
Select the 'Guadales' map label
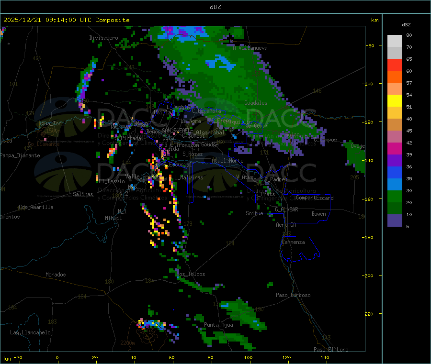[x=256, y=103]
